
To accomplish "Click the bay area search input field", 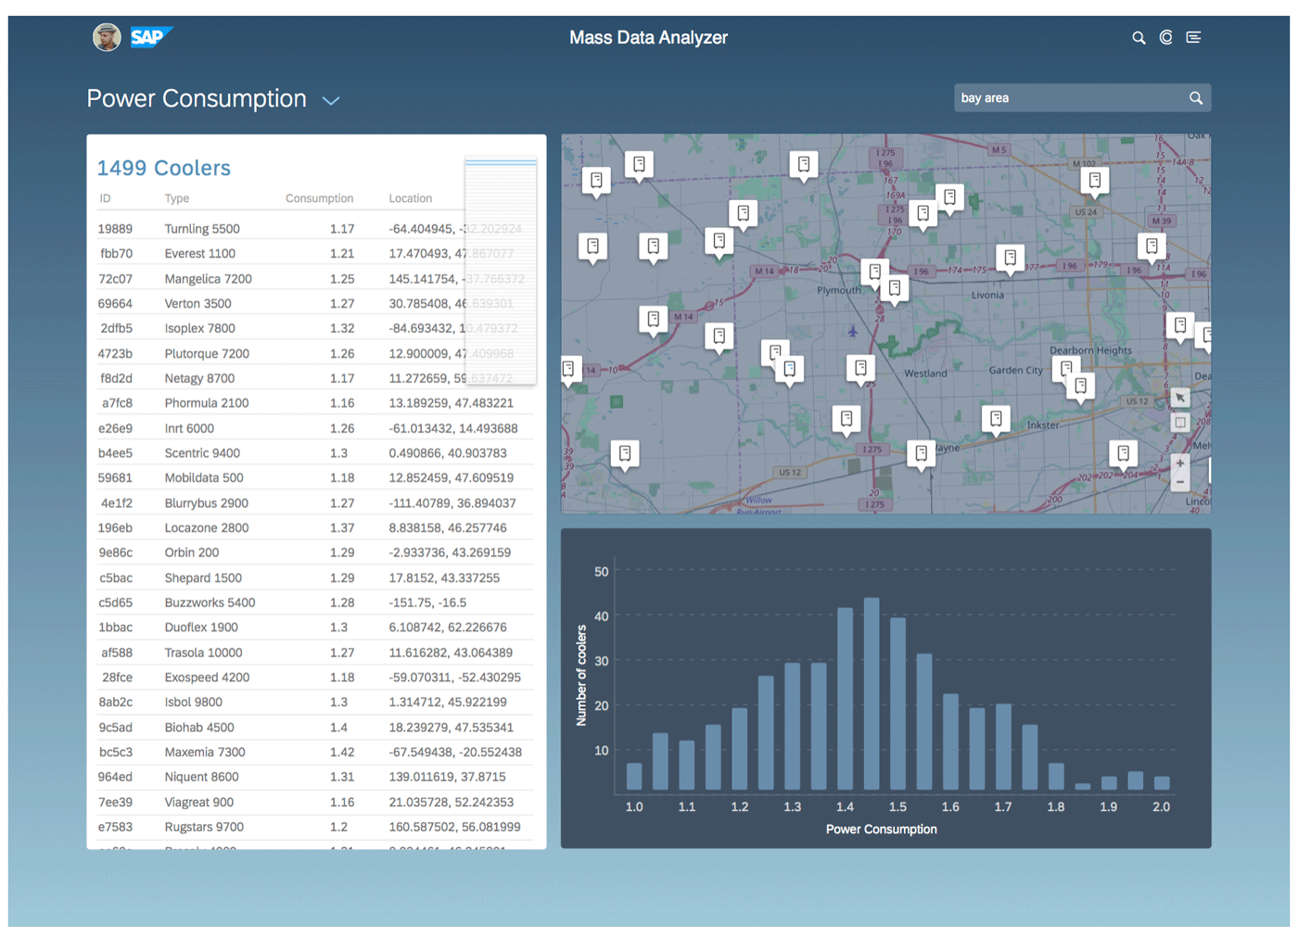I will [x=1066, y=98].
